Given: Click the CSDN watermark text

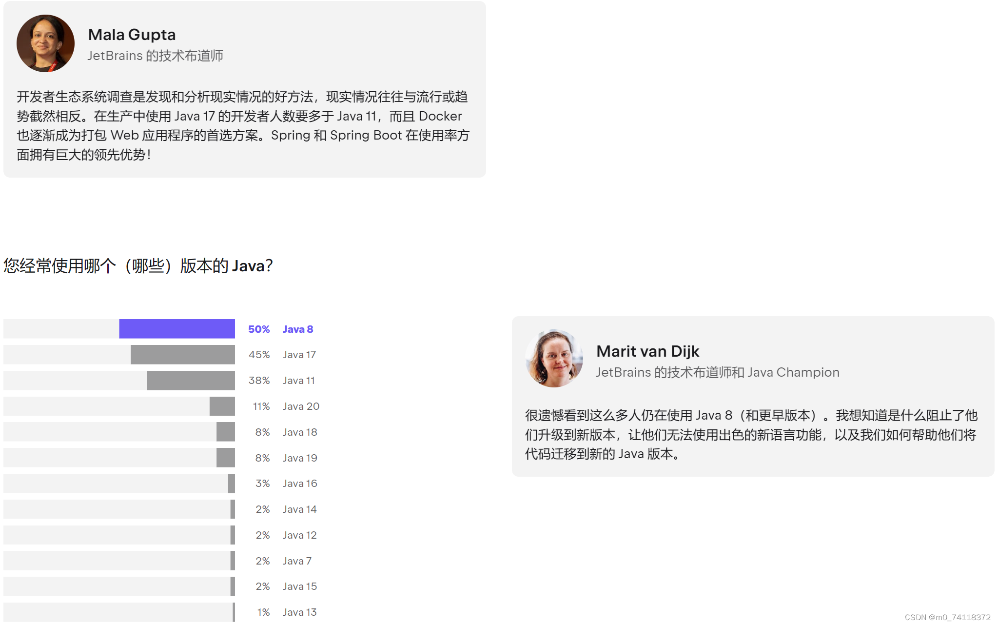Looking at the screenshot, I should (x=947, y=617).
